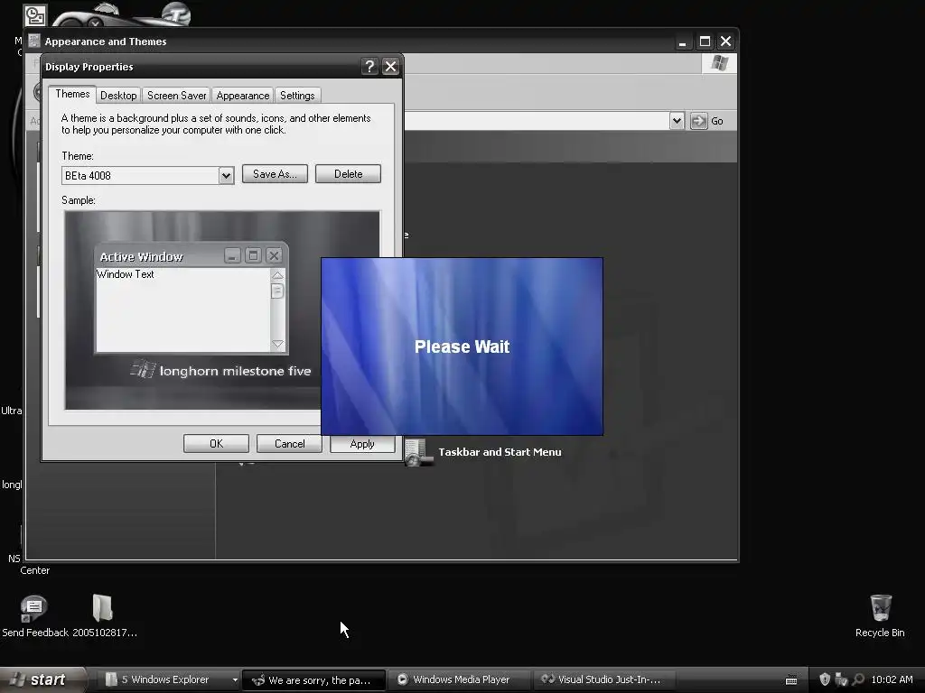The height and width of the screenshot is (693, 925).
Task: Switch to the Desktop tab
Action: click(x=118, y=96)
